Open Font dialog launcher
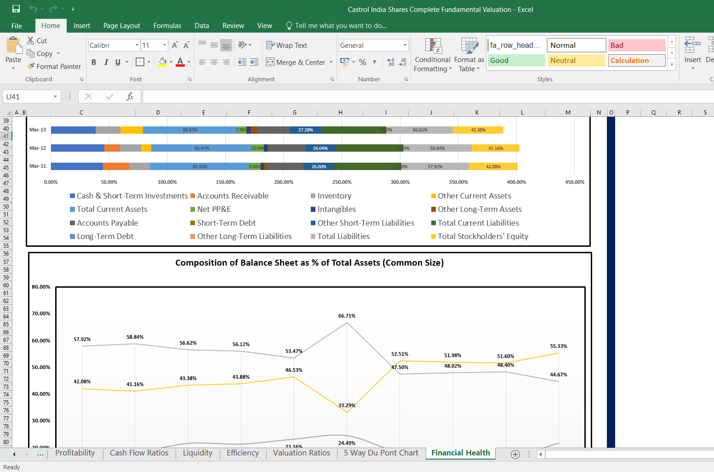 pos(189,80)
